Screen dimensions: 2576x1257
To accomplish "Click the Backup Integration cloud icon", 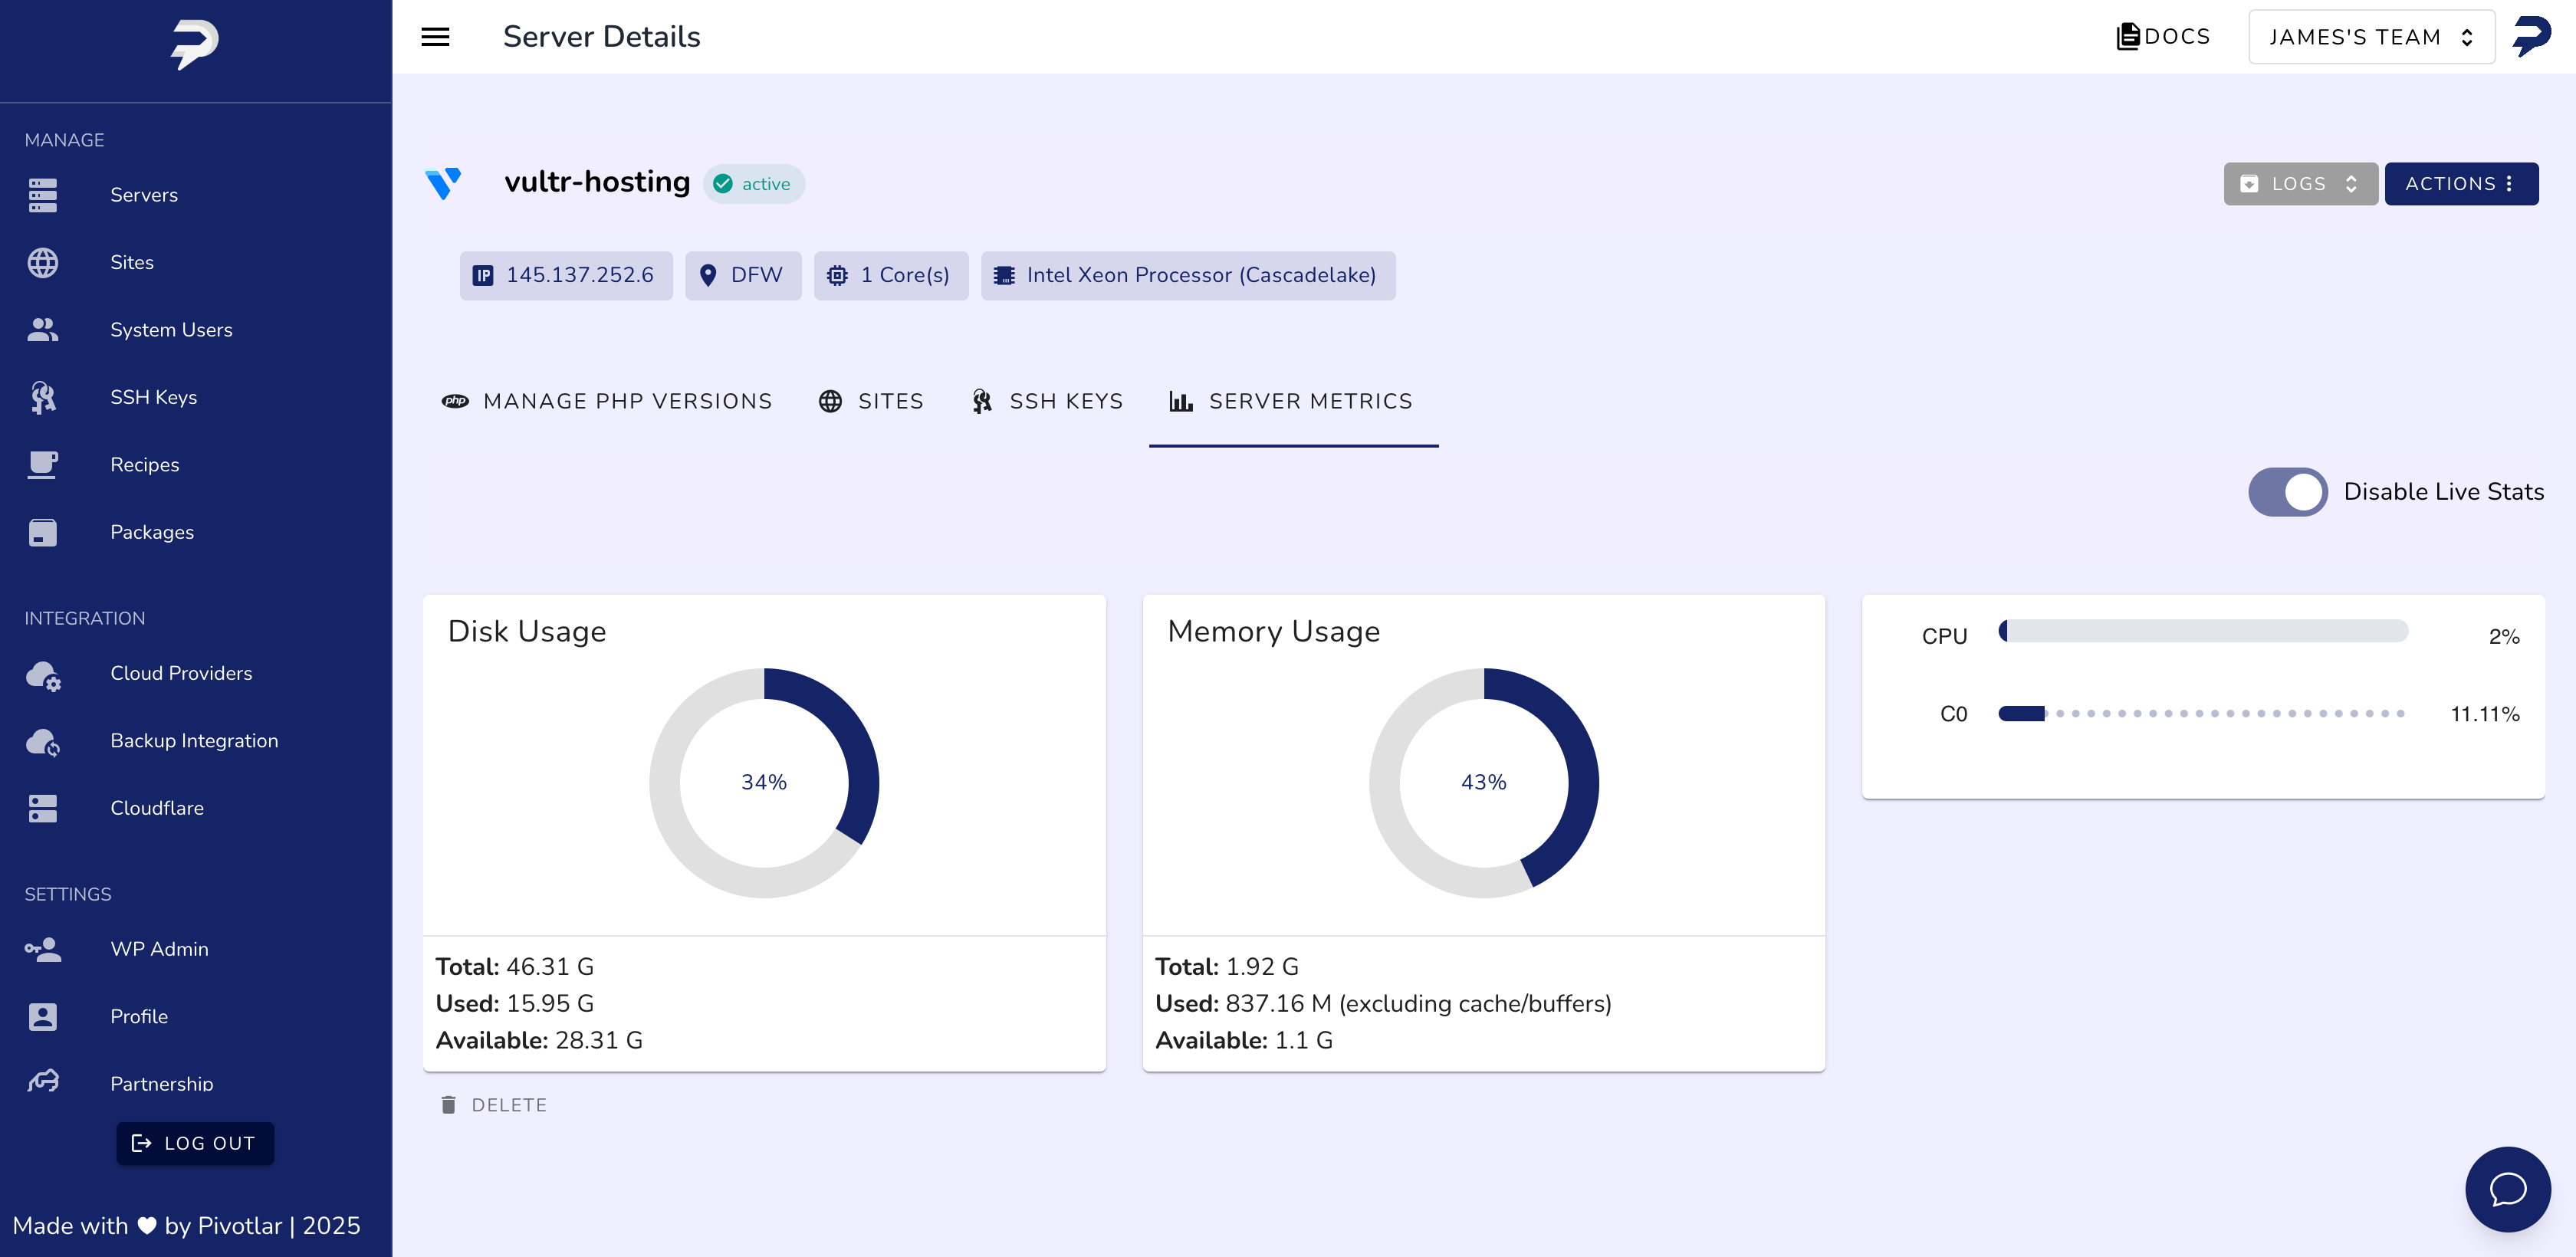I will coord(43,742).
